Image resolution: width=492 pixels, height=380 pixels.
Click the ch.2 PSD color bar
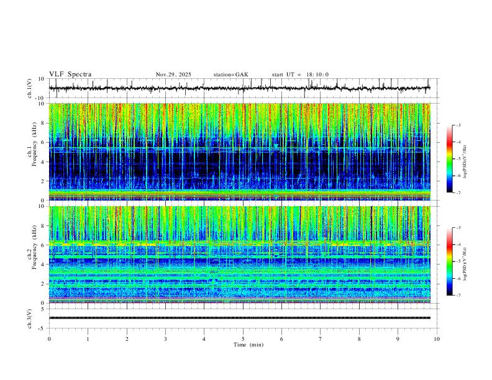[450, 261]
